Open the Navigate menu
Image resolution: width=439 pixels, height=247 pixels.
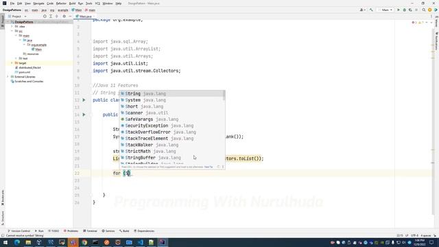click(x=38, y=3)
